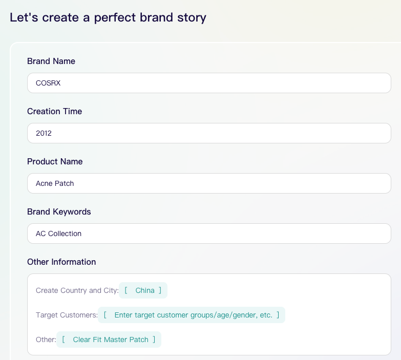Focus the Creation Time field showing 2012

click(209, 133)
